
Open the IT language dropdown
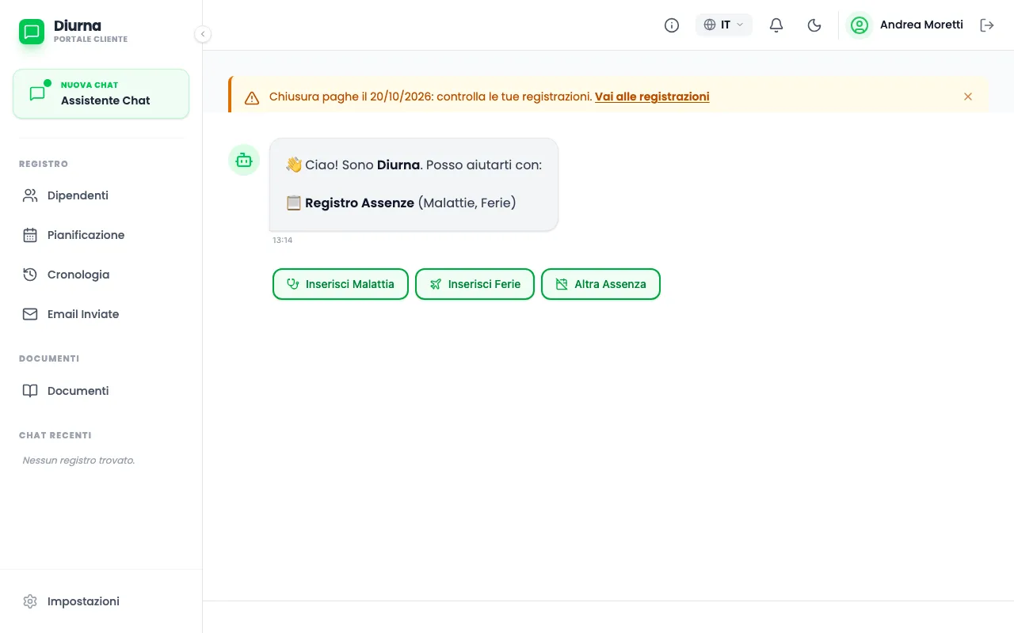tap(724, 25)
